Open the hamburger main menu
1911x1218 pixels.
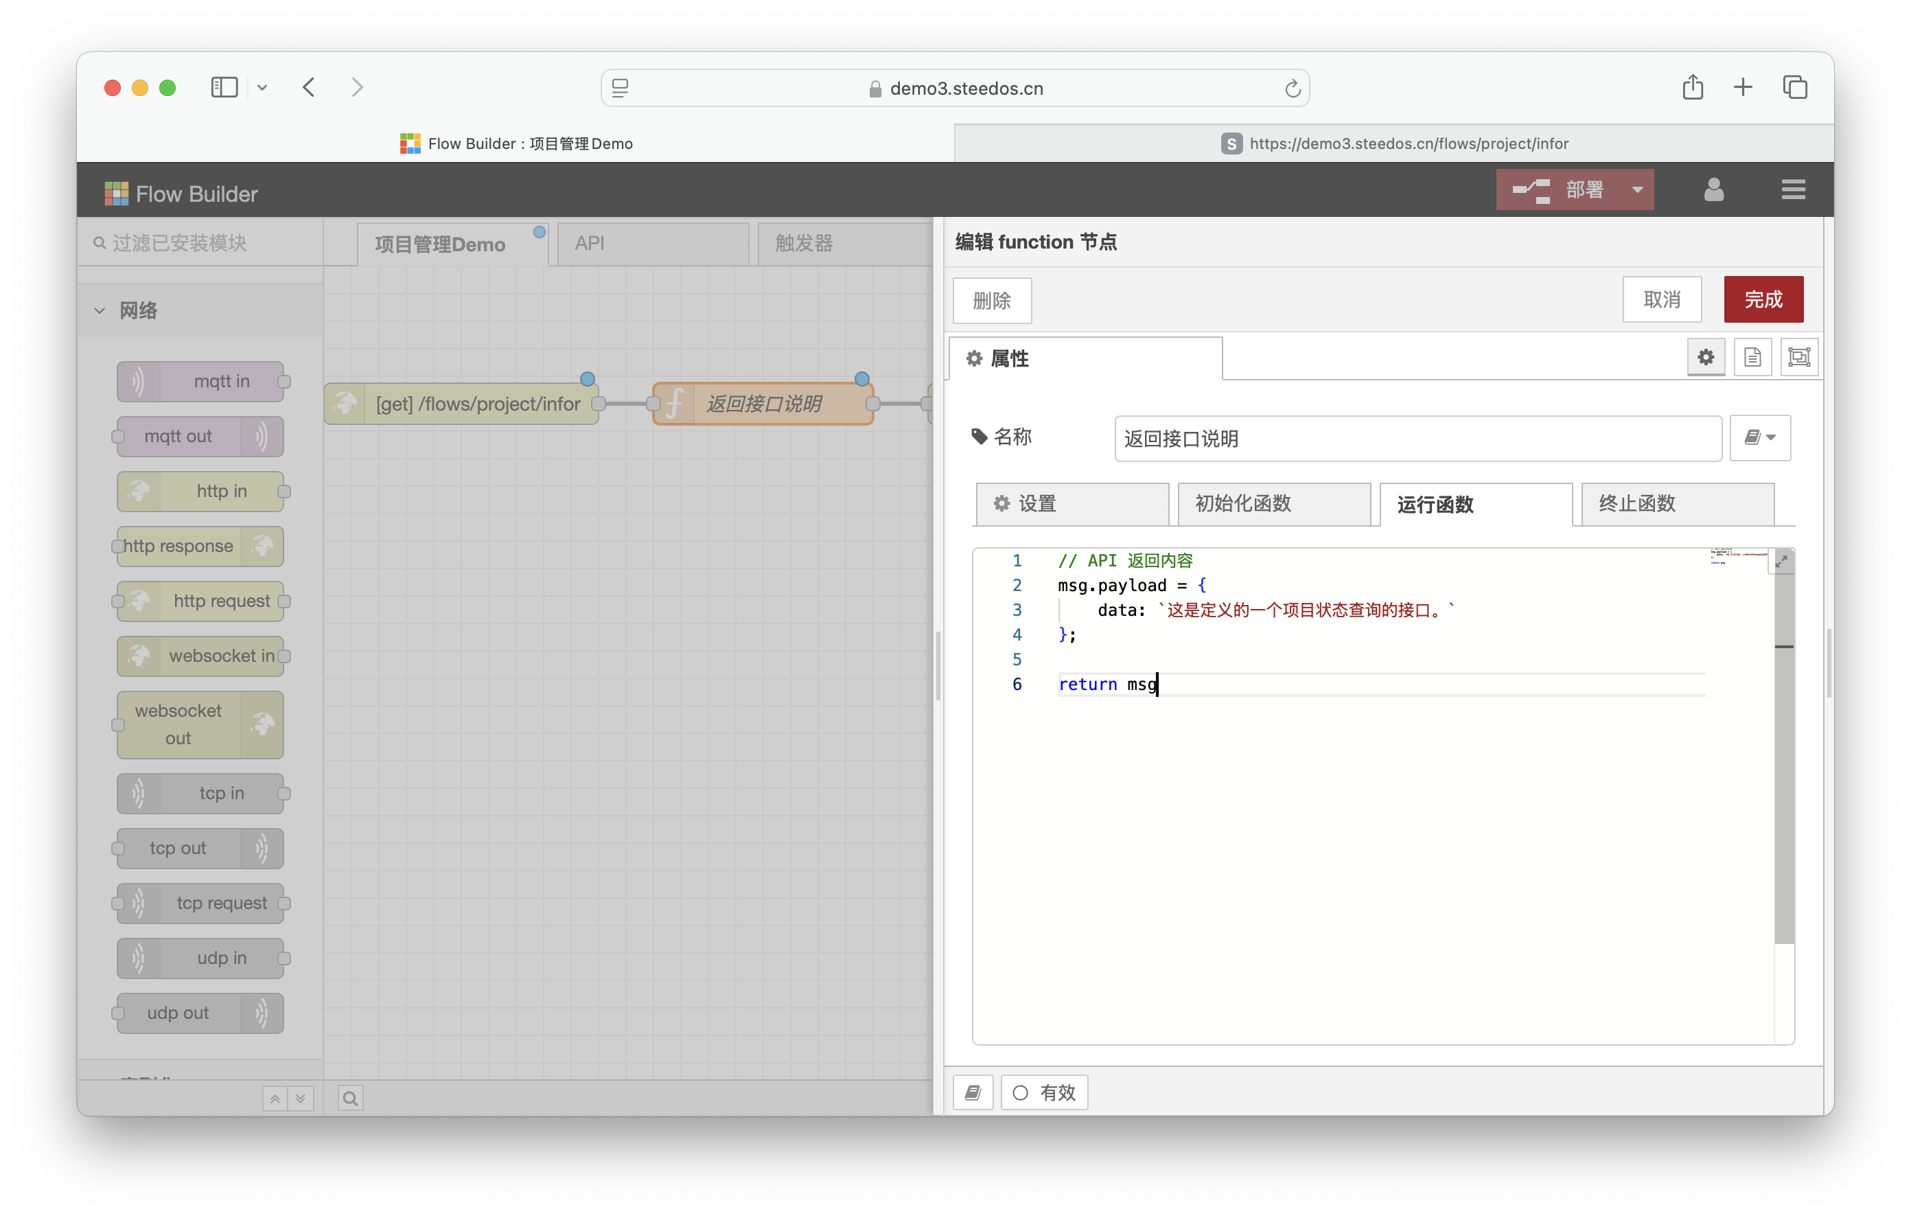(x=1793, y=189)
